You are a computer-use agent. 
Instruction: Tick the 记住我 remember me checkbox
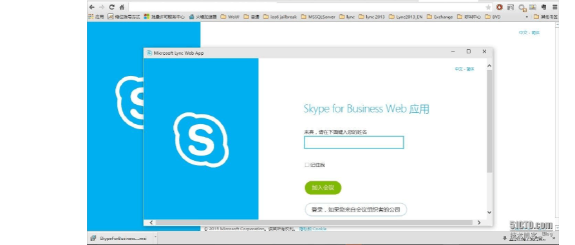coord(307,165)
